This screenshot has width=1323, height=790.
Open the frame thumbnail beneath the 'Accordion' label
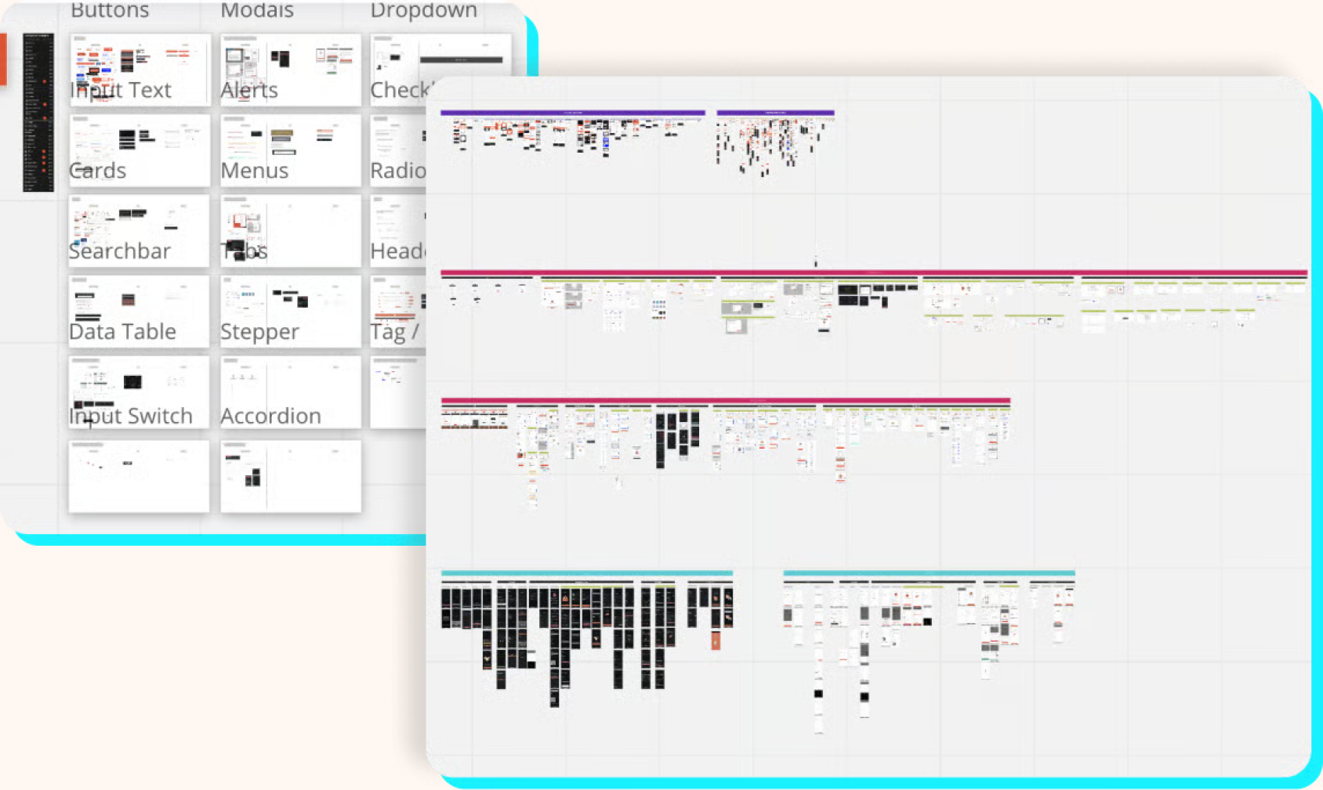coord(291,477)
